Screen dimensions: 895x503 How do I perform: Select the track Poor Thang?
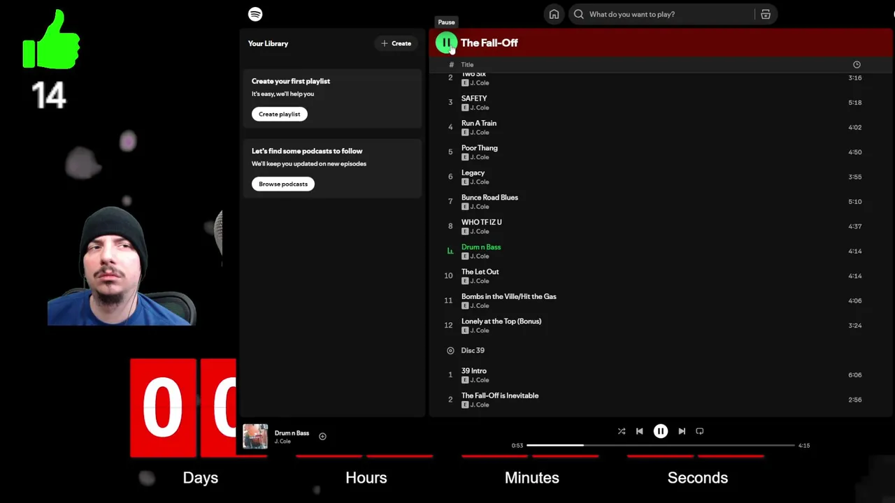pos(480,148)
